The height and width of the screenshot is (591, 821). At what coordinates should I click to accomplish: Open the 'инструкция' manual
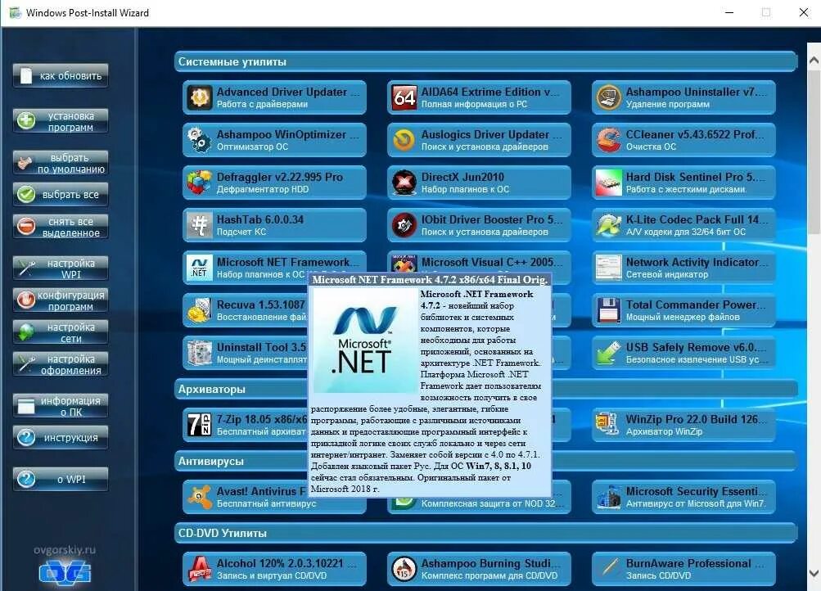pos(61,438)
